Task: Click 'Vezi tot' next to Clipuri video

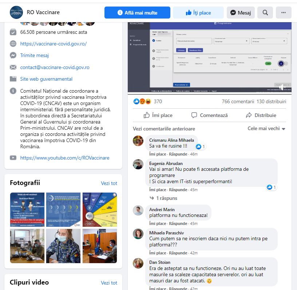Action: click(109, 283)
